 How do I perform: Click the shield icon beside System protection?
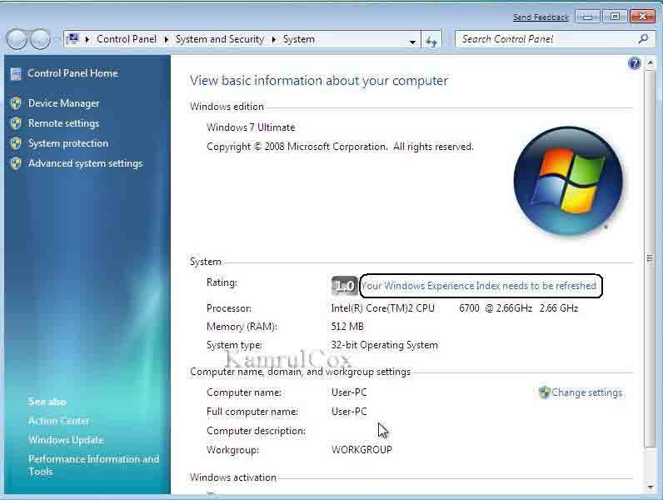16,143
